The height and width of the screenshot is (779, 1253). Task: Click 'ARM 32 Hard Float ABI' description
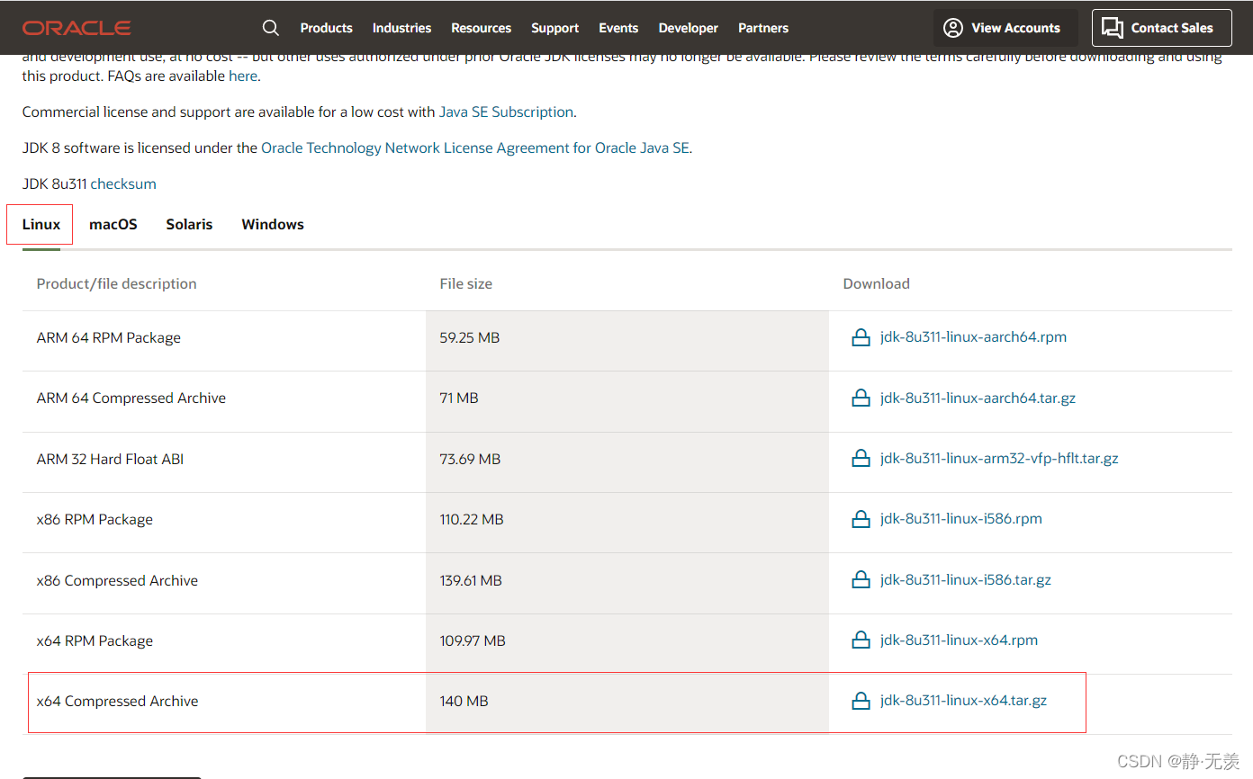point(110,459)
